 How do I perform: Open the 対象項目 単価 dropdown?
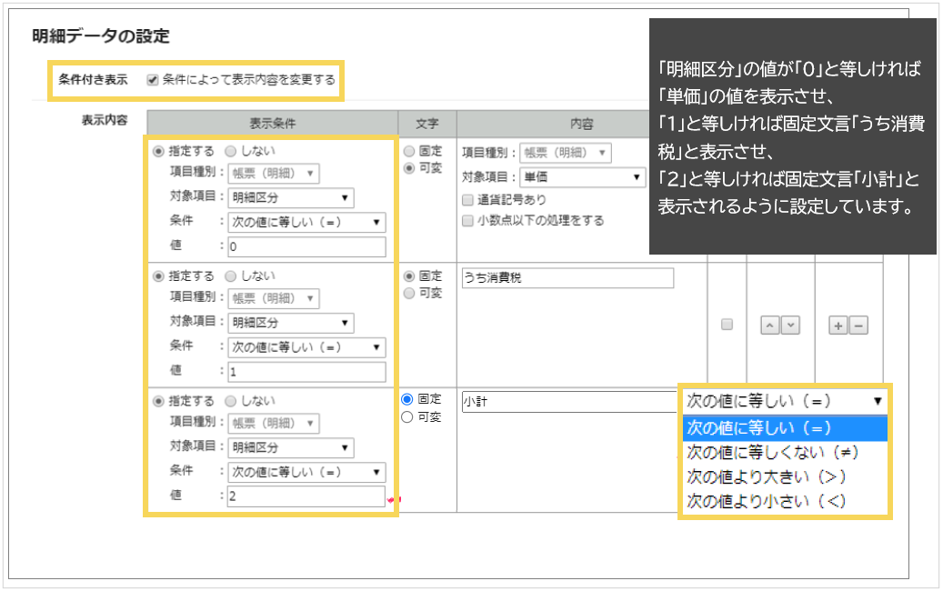tap(582, 177)
